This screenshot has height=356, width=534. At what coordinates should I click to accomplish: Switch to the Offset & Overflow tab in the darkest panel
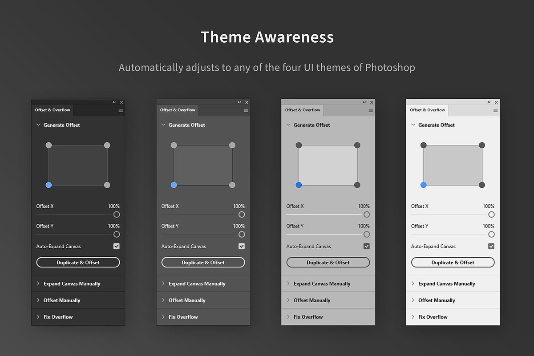click(52, 110)
